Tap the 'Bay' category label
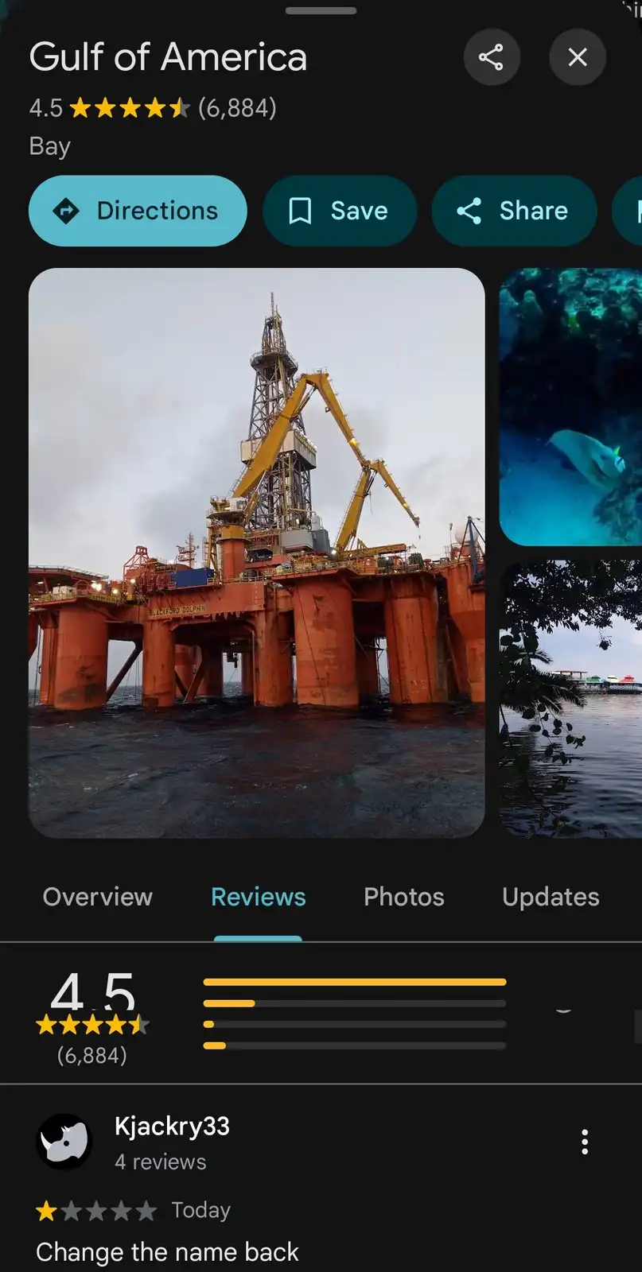This screenshot has width=642, height=1272. pyautogui.click(x=50, y=146)
